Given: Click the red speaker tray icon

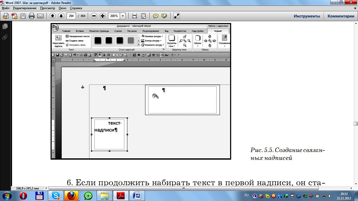Looking at the screenshot, I should 311,196.
